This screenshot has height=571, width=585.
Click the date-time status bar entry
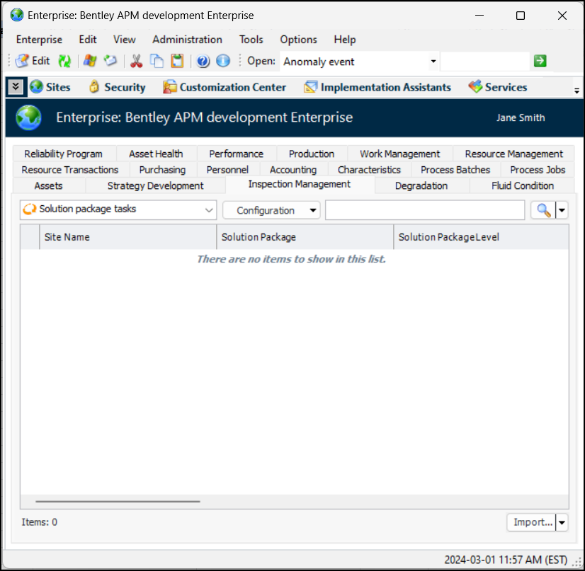[506, 560]
